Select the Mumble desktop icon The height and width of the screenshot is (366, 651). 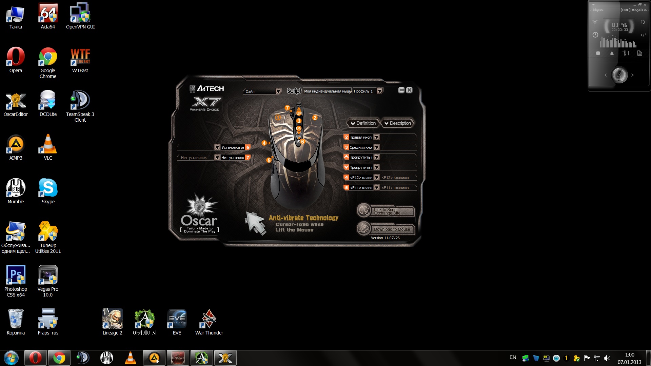pyautogui.click(x=16, y=191)
